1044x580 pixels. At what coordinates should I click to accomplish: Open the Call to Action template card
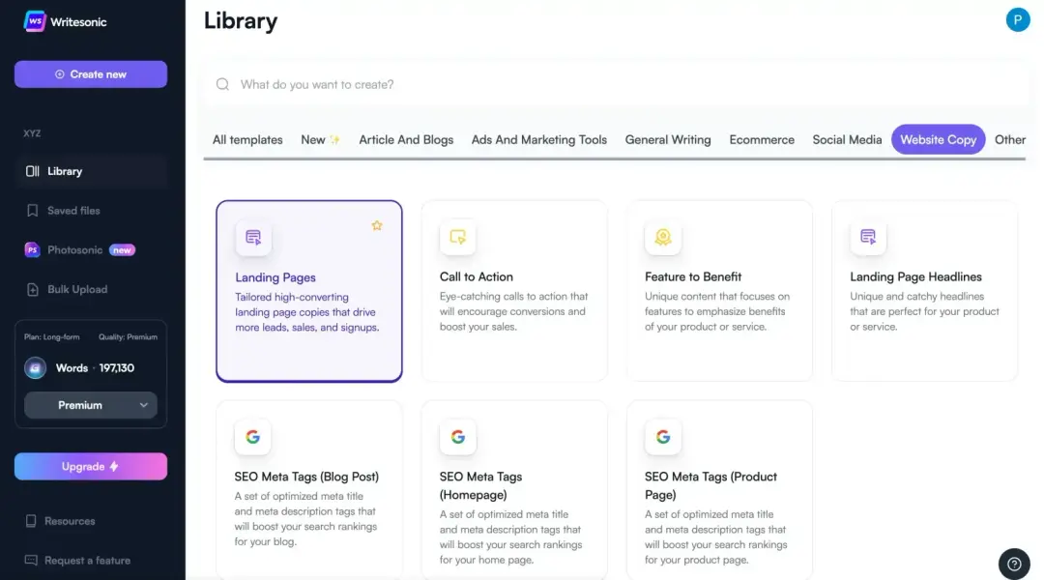[514, 291]
